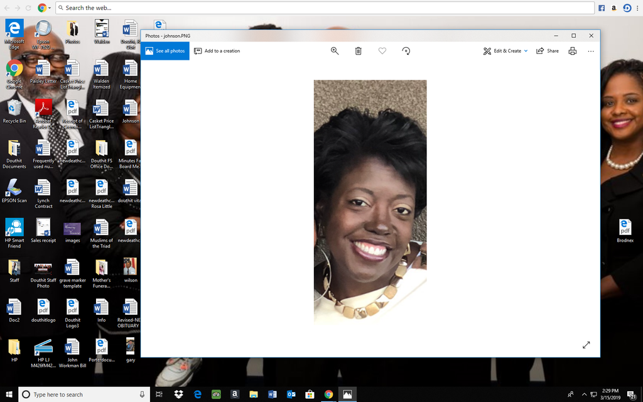The image size is (643, 402).
Task: Share the photo via the Share icon
Action: (x=546, y=51)
